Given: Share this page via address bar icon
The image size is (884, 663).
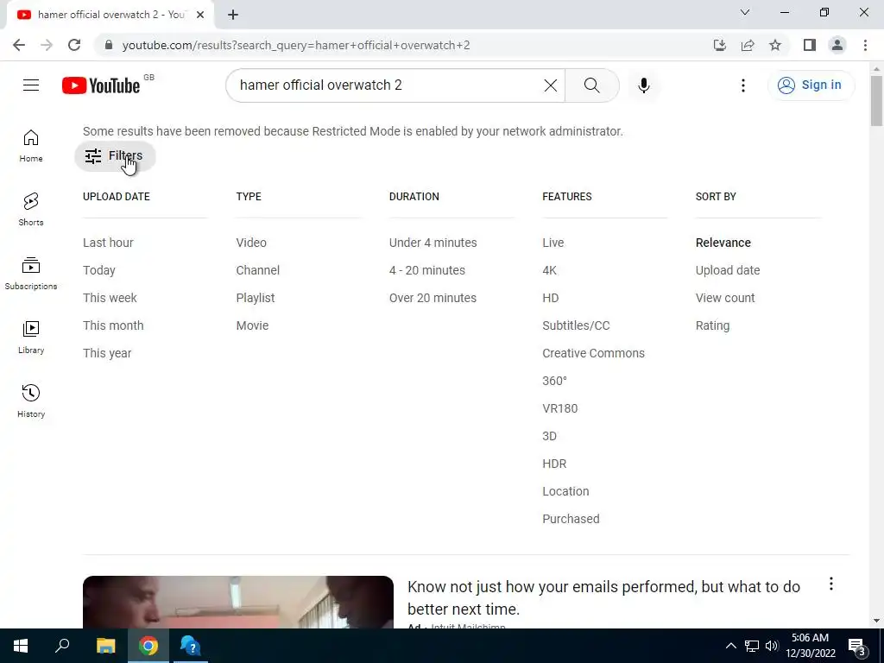Looking at the screenshot, I should 748,45.
